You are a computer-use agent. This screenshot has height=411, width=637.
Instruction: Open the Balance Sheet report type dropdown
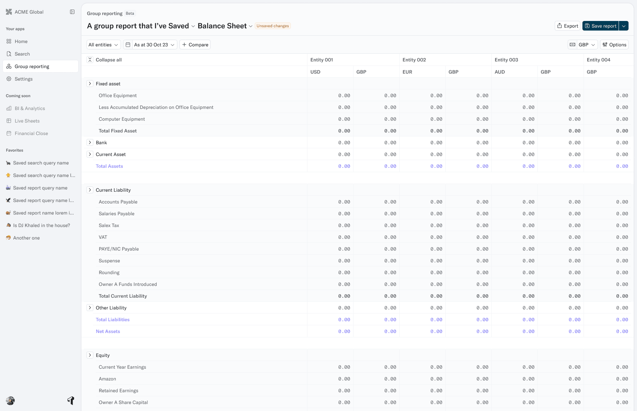[225, 26]
